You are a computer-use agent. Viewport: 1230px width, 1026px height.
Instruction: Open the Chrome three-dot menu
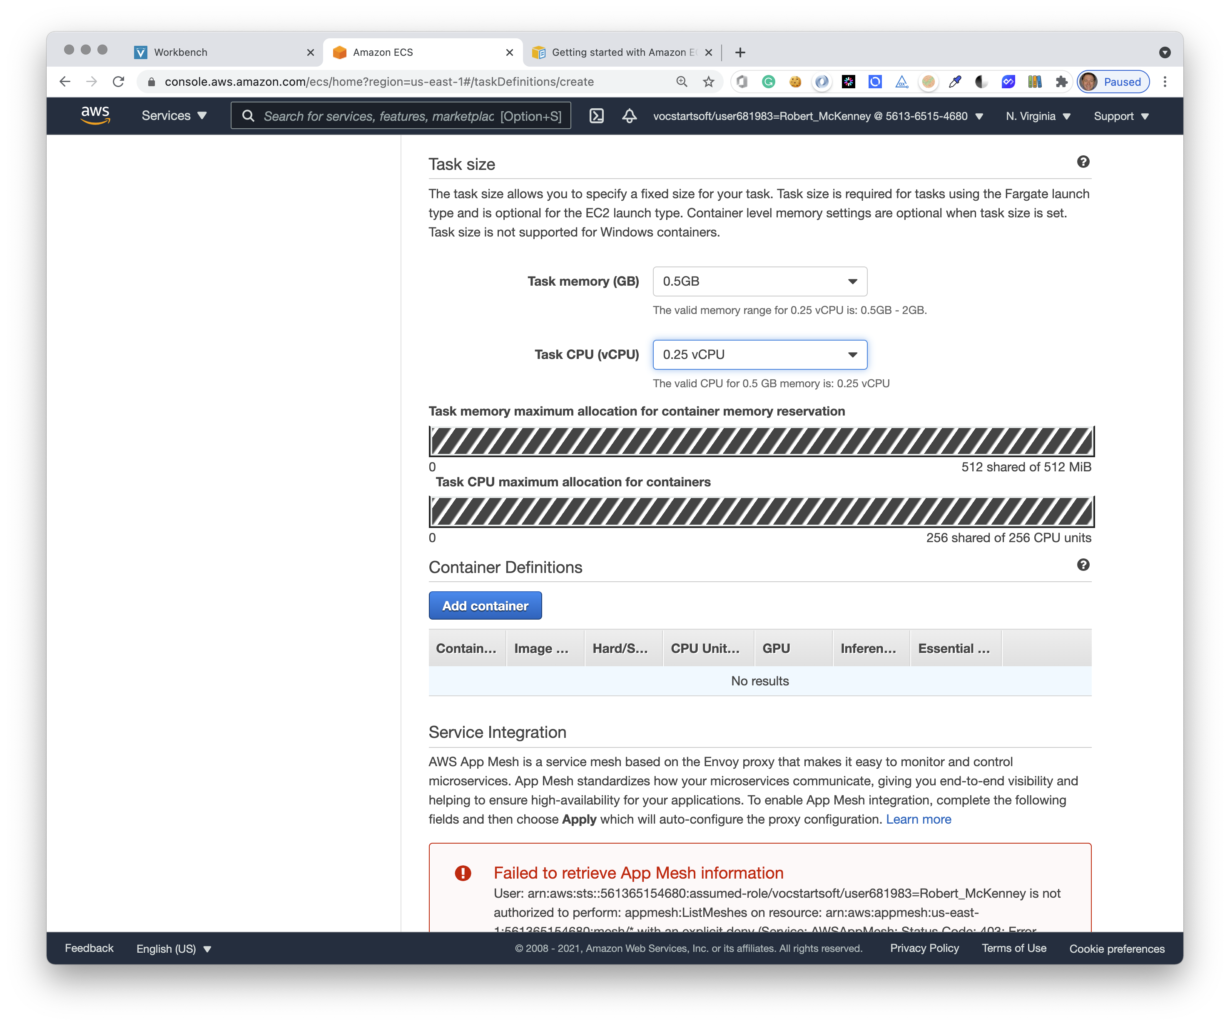(1165, 82)
